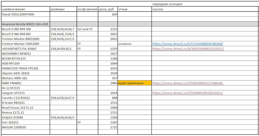The height and width of the screenshot is (136, 259).
Task: Select the price cell 2231
Action: point(108,29)
